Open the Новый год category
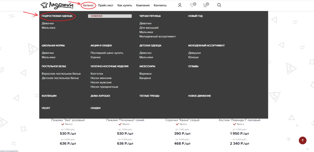 [195, 16]
